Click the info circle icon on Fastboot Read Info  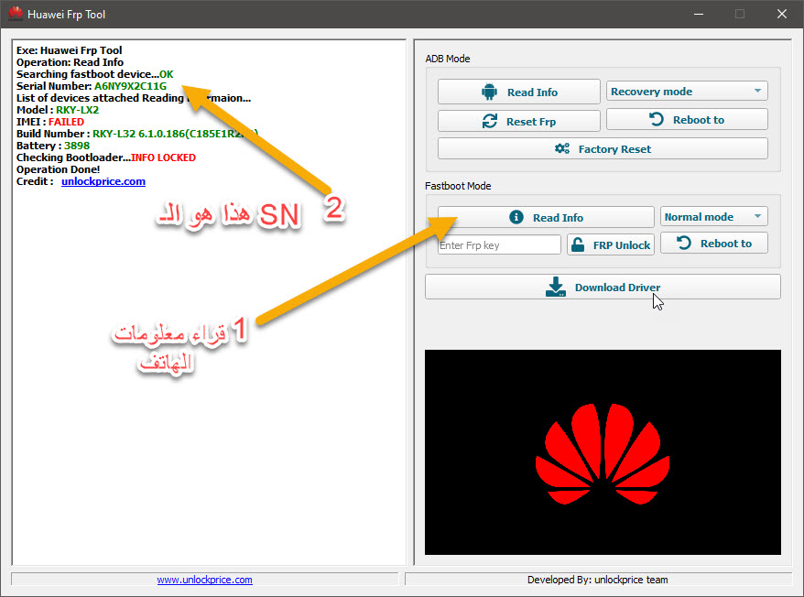tap(516, 217)
